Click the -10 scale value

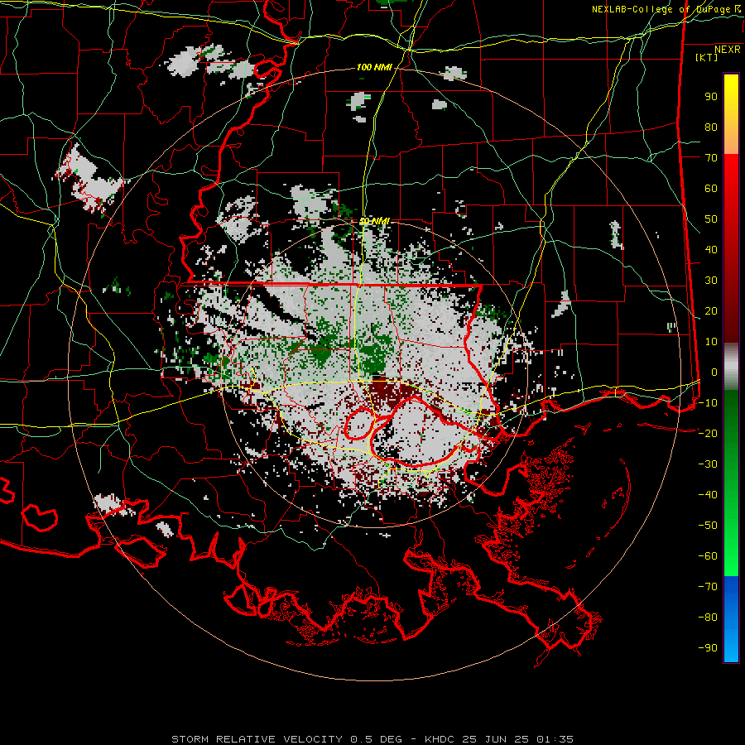pyautogui.click(x=708, y=403)
